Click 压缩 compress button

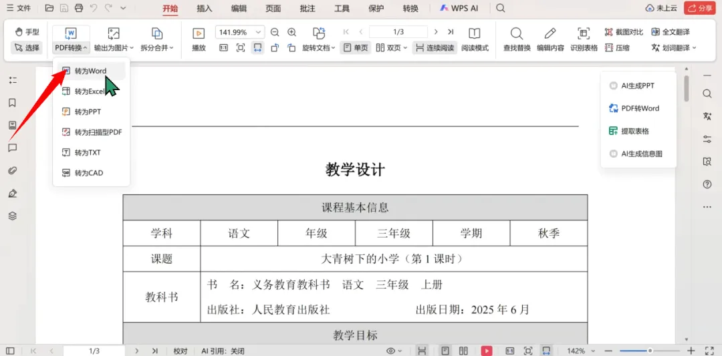tap(617, 48)
